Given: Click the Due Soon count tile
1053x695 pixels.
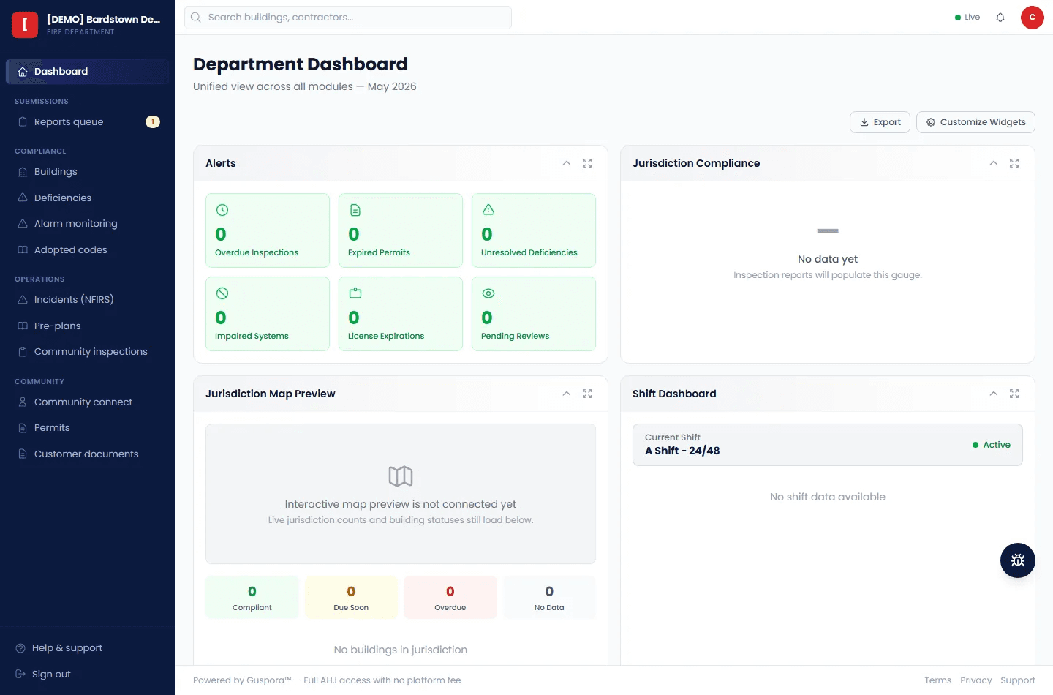Looking at the screenshot, I should [x=351, y=598].
